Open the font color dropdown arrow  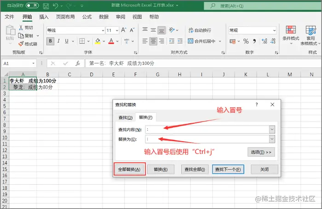point(117,41)
